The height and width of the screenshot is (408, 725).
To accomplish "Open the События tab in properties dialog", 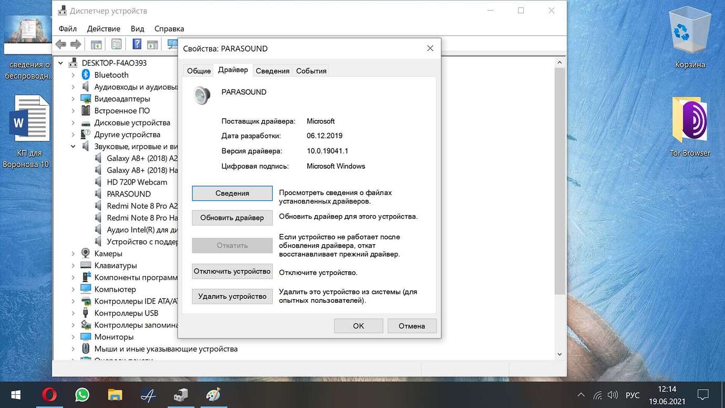I will (311, 71).
